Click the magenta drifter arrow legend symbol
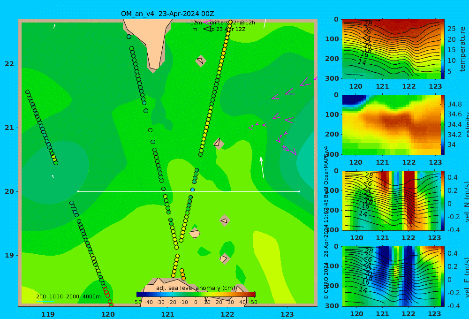Image resolution: width=469 pixels, height=319 pixels. coord(207,23)
